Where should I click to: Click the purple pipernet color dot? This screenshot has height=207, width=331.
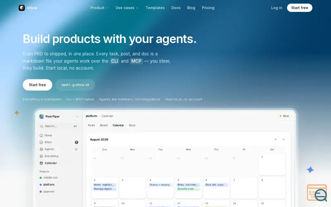[41, 192]
